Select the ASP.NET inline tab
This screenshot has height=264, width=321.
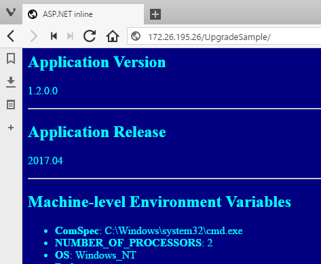(83, 14)
